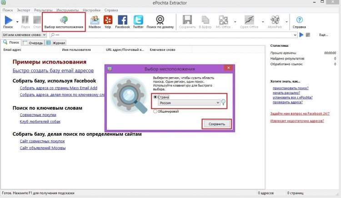Select the Yelp search icon
Image resolution: width=341 pixels, height=198 pixels.
coord(108,20)
